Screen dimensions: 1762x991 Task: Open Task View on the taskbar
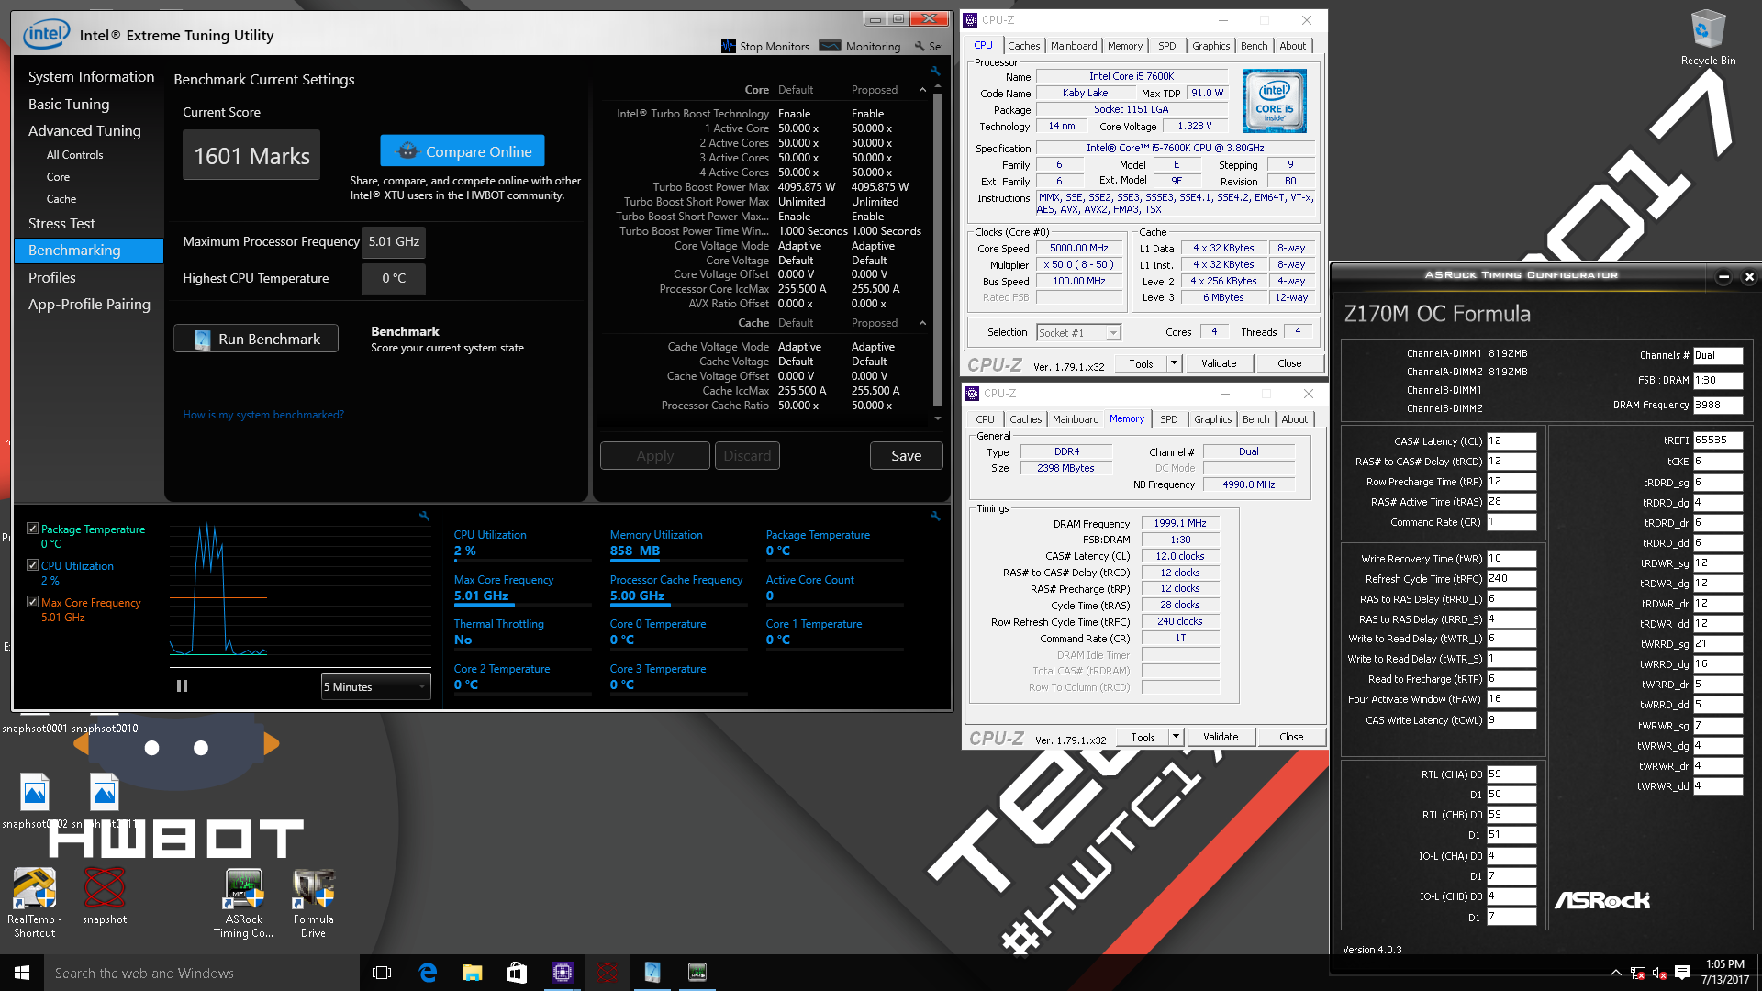pyautogui.click(x=382, y=973)
